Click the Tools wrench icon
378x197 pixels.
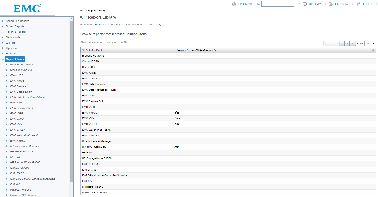(x=359, y=4)
